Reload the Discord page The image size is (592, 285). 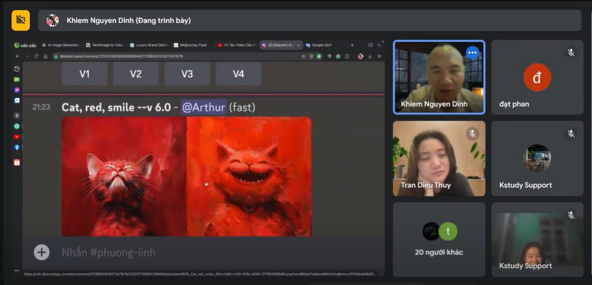pos(36,56)
